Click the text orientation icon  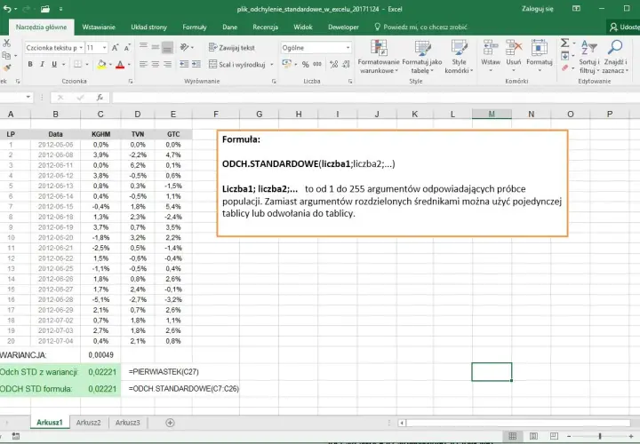(x=185, y=47)
